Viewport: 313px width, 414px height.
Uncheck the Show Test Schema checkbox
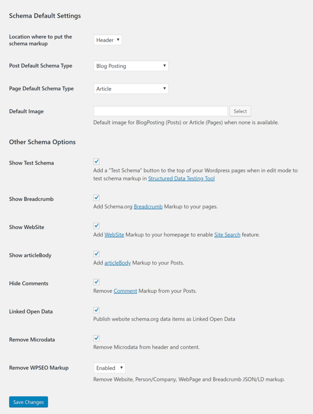tap(96, 161)
